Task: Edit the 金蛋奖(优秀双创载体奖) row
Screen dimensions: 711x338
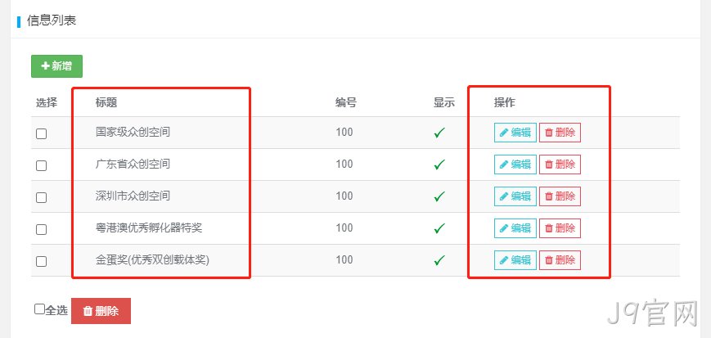Action: 515,260
